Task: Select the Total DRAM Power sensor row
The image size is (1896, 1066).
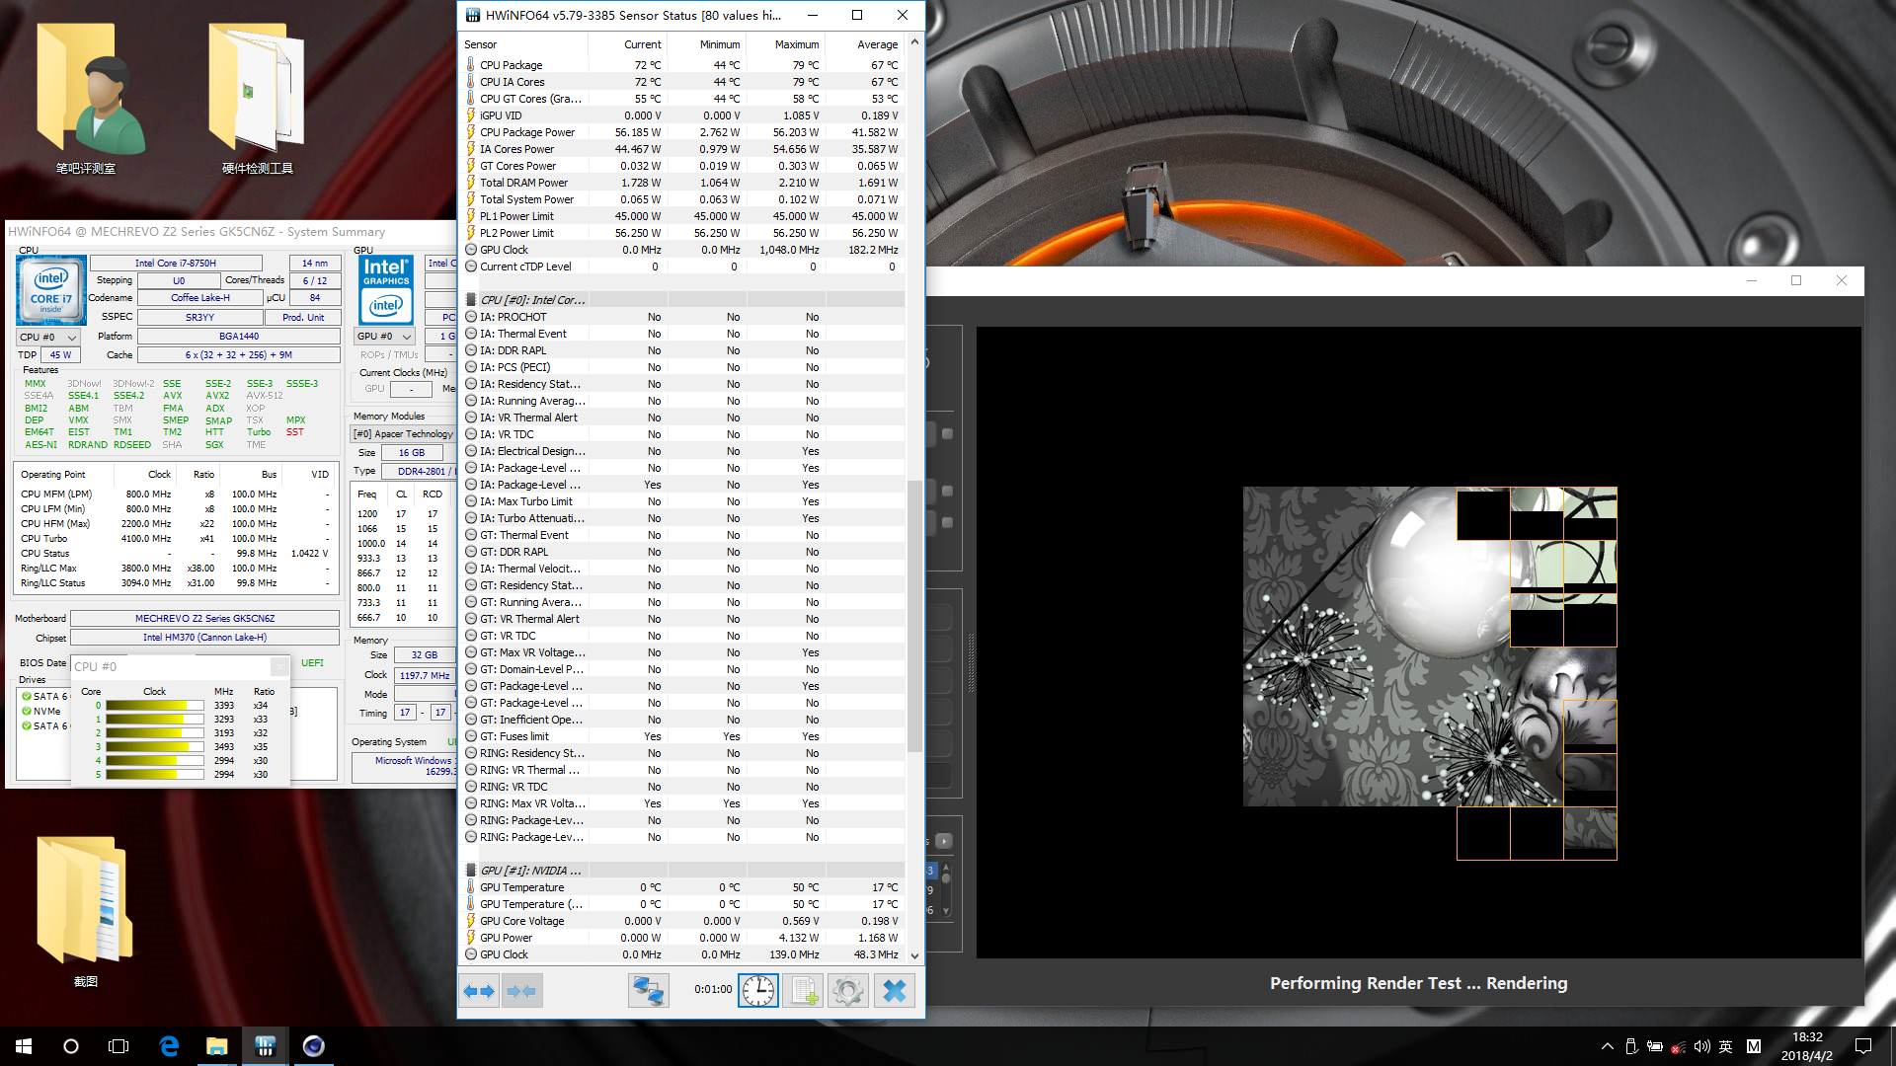Action: (x=682, y=183)
